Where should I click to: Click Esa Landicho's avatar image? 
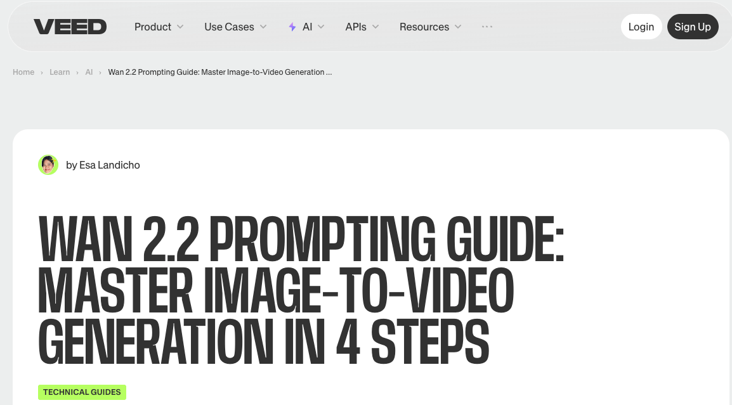tap(48, 165)
